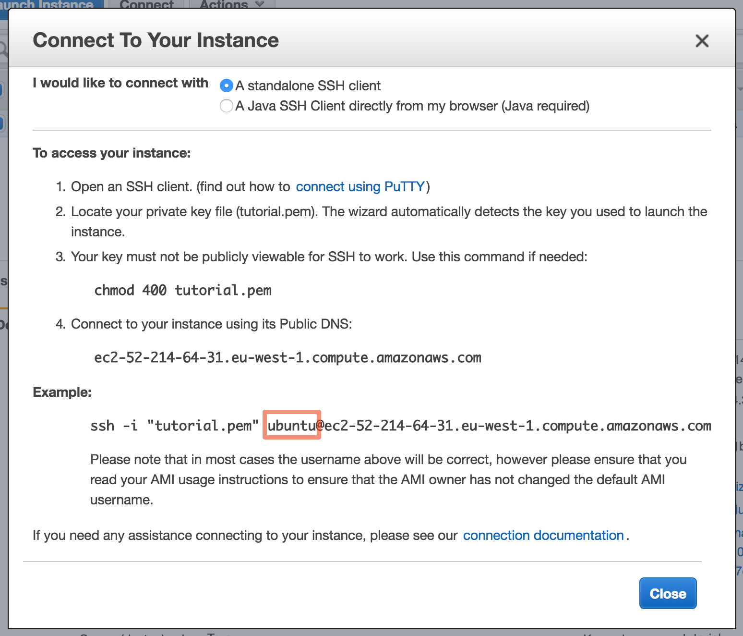Click "tutorial.pem" in the ssh example command
Viewport: 743px width, 636px height.
pos(203,426)
